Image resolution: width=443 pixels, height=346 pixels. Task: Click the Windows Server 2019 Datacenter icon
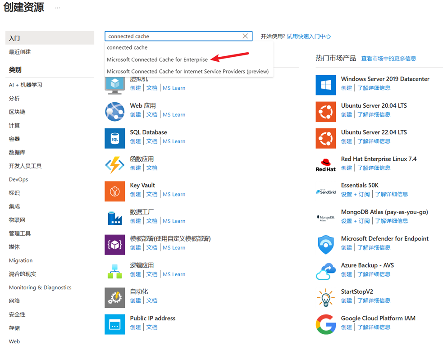pos(326,85)
